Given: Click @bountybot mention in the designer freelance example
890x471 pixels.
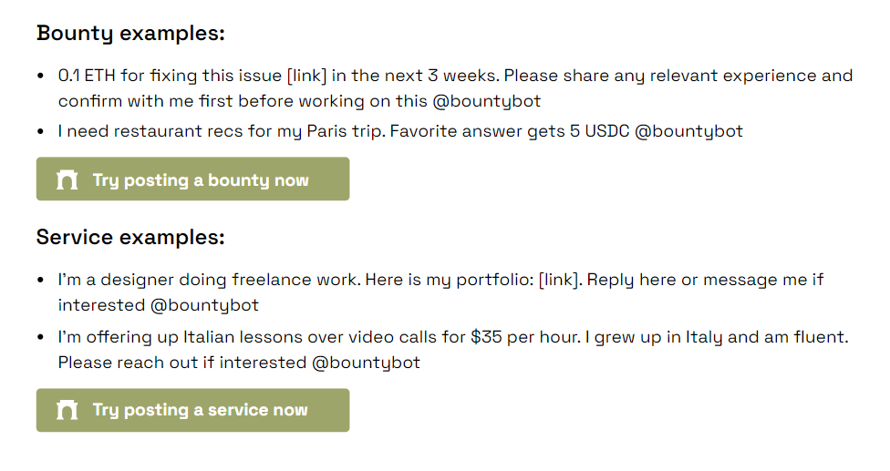Looking at the screenshot, I should pos(204,305).
